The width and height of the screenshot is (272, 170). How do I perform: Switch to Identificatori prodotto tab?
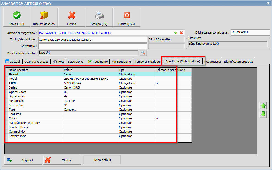(x=238, y=62)
